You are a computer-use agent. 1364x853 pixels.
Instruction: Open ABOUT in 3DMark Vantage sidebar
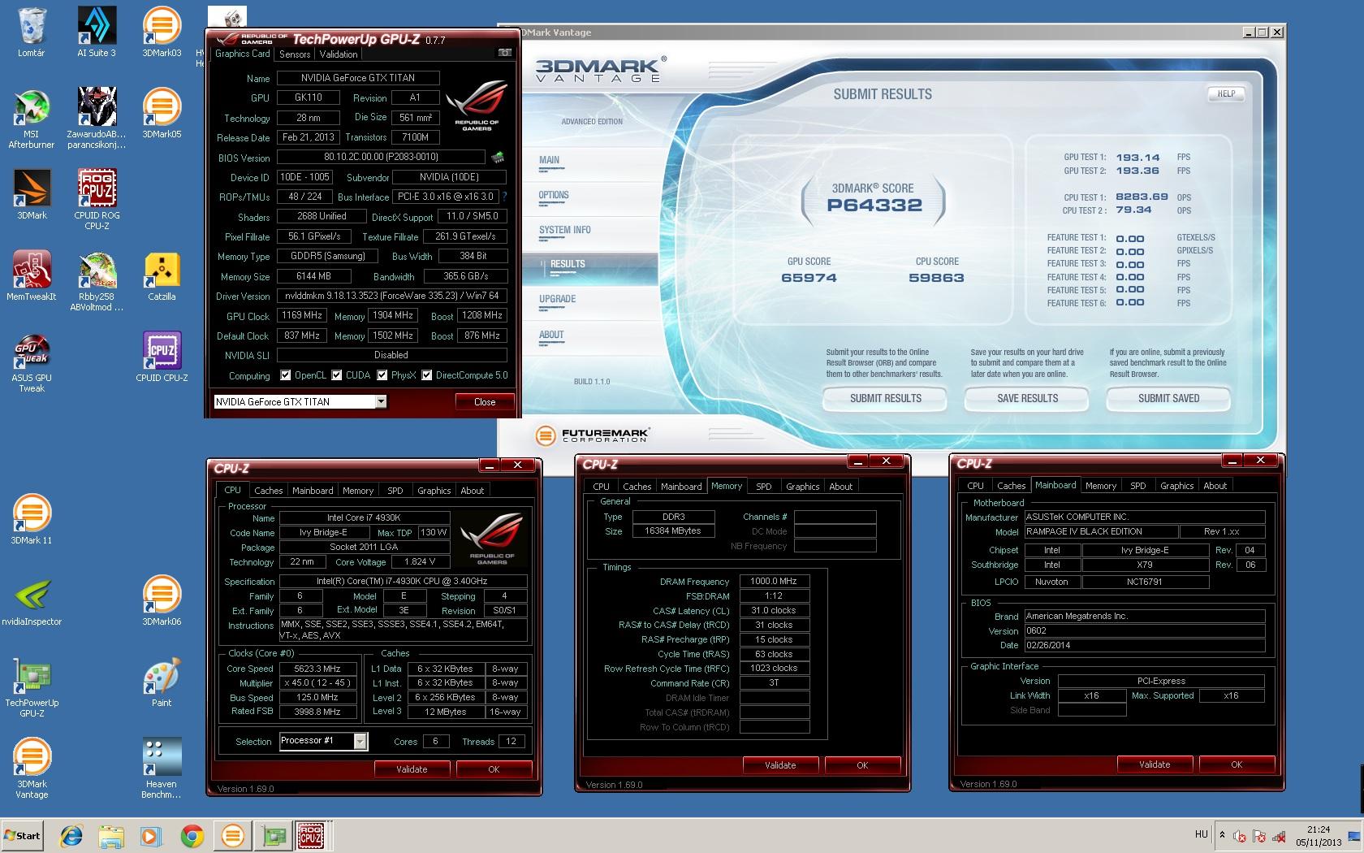(x=551, y=335)
